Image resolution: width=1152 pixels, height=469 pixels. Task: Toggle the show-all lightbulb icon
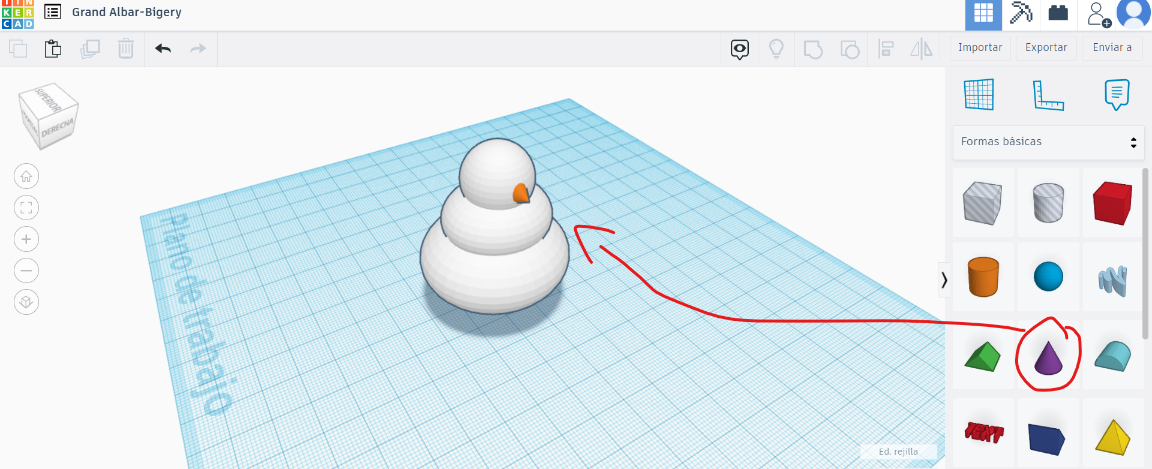(776, 49)
